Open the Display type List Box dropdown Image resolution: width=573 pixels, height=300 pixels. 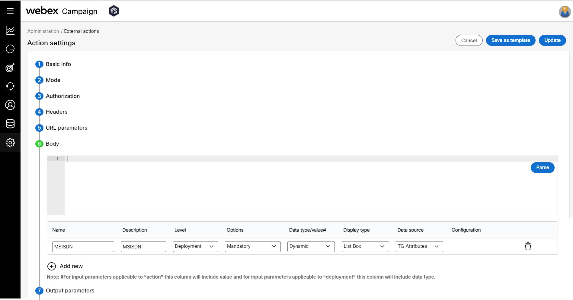point(365,246)
